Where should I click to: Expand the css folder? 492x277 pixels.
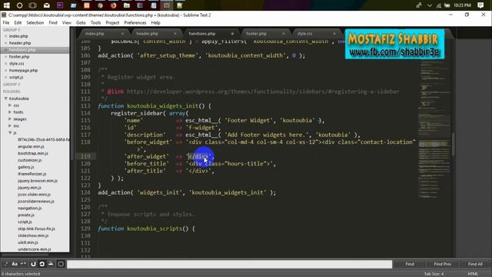pos(10,105)
